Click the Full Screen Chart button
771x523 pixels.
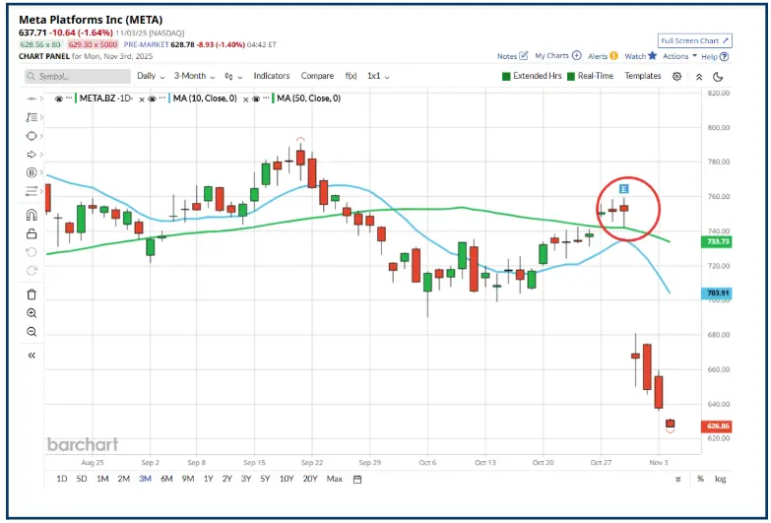[695, 41]
